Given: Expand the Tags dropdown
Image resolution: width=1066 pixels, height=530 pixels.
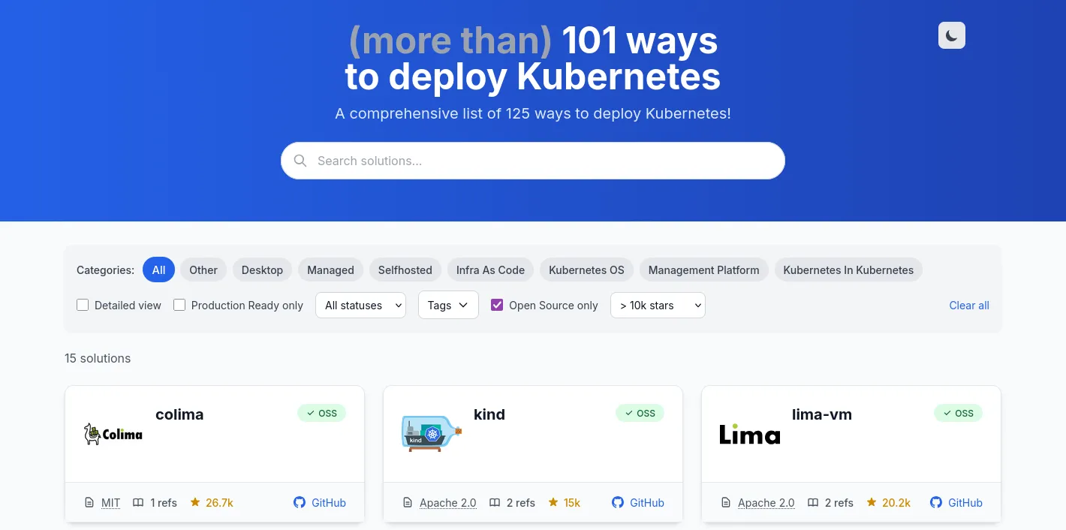Looking at the screenshot, I should (448, 305).
